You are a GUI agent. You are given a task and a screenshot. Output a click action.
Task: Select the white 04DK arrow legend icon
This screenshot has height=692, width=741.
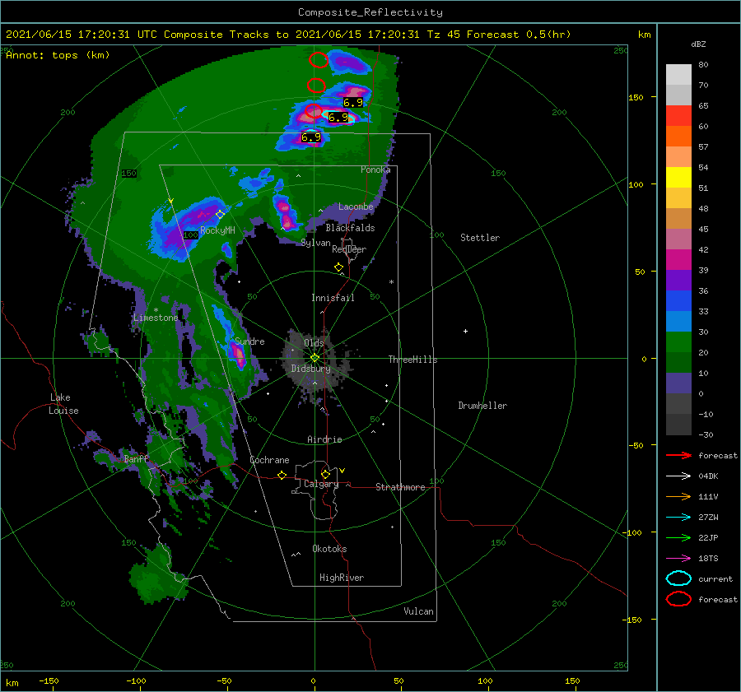[678, 476]
